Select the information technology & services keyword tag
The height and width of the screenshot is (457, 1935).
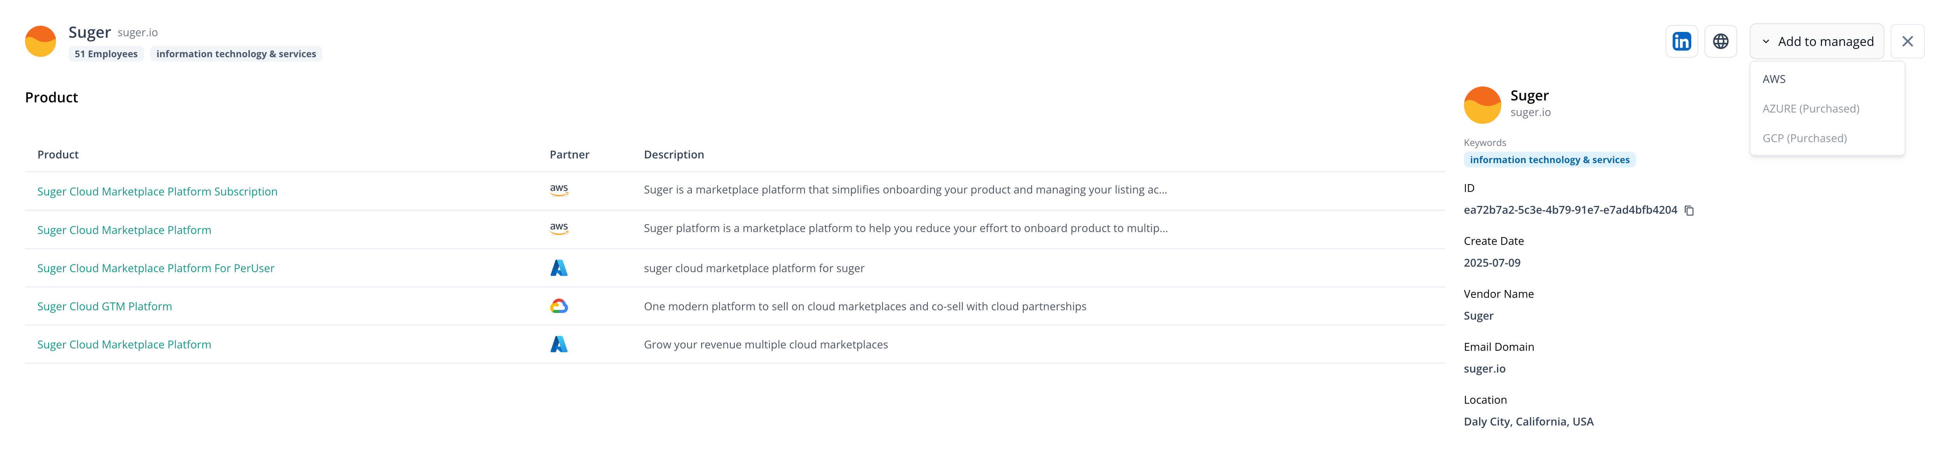pos(1550,159)
